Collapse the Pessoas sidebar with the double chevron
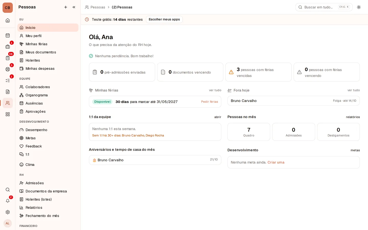Viewport: 368px width, 230px height. pyautogui.click(x=74, y=7)
